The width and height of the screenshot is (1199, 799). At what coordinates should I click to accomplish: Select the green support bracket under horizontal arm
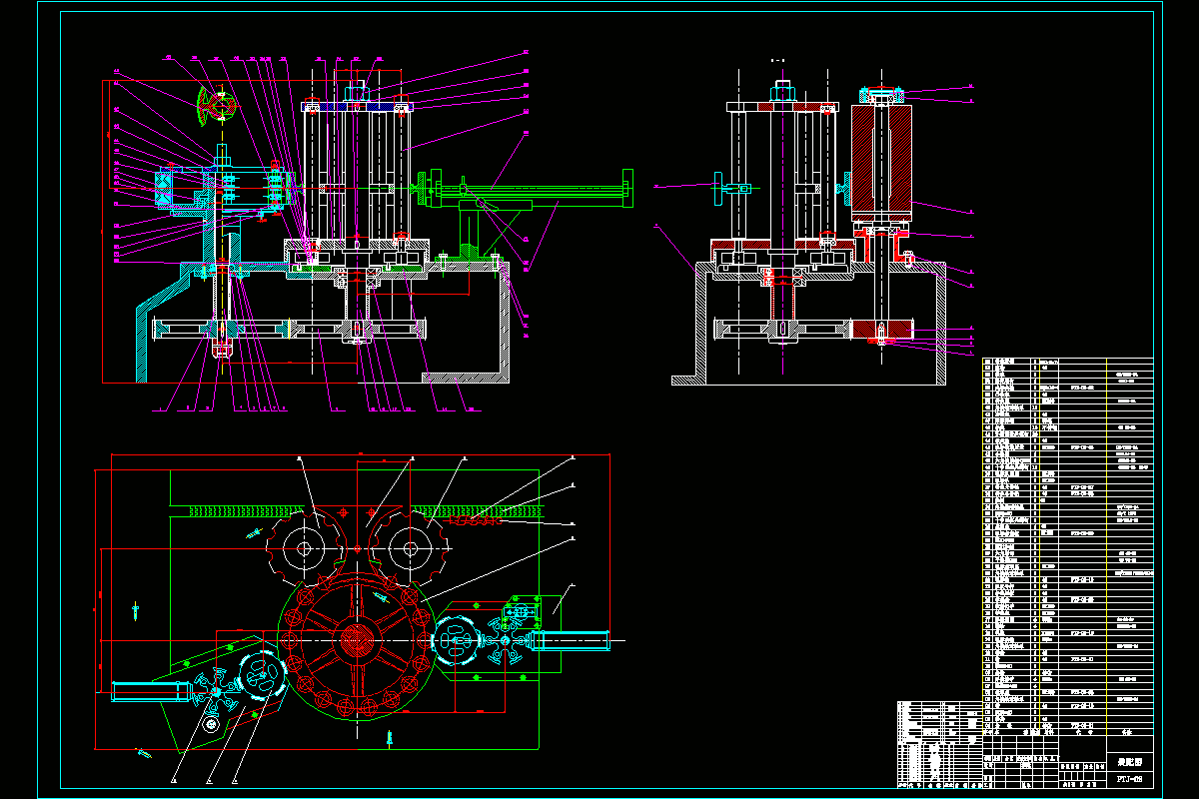(x=471, y=229)
